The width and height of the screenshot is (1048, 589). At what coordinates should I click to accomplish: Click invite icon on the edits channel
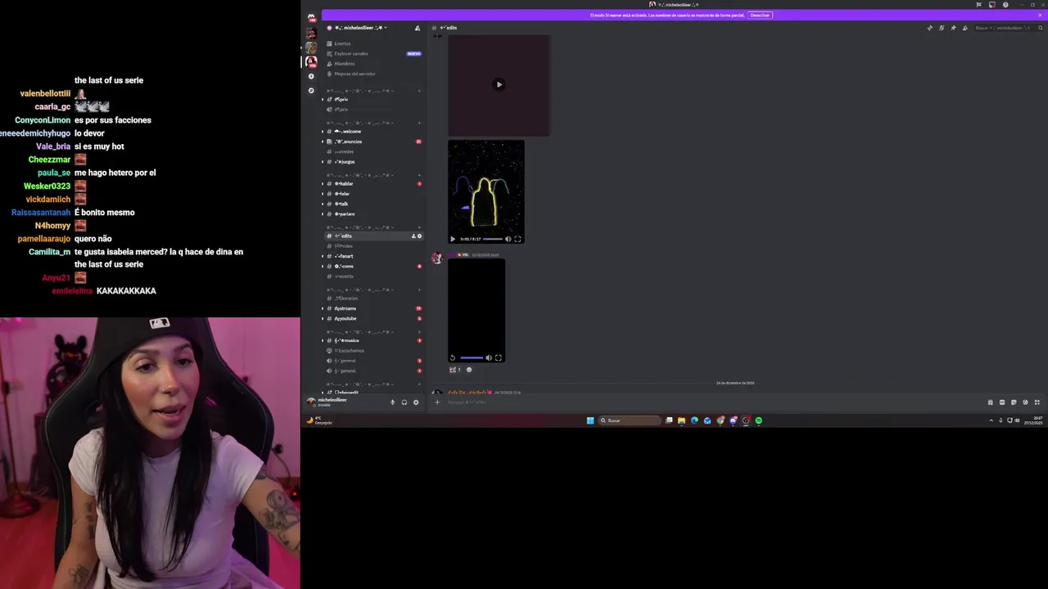(413, 236)
